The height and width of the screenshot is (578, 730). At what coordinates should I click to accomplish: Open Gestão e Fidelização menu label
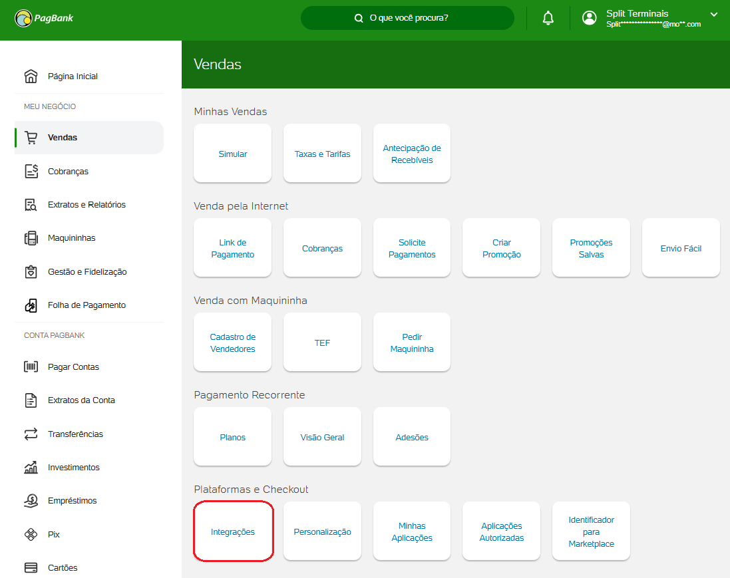click(x=87, y=272)
